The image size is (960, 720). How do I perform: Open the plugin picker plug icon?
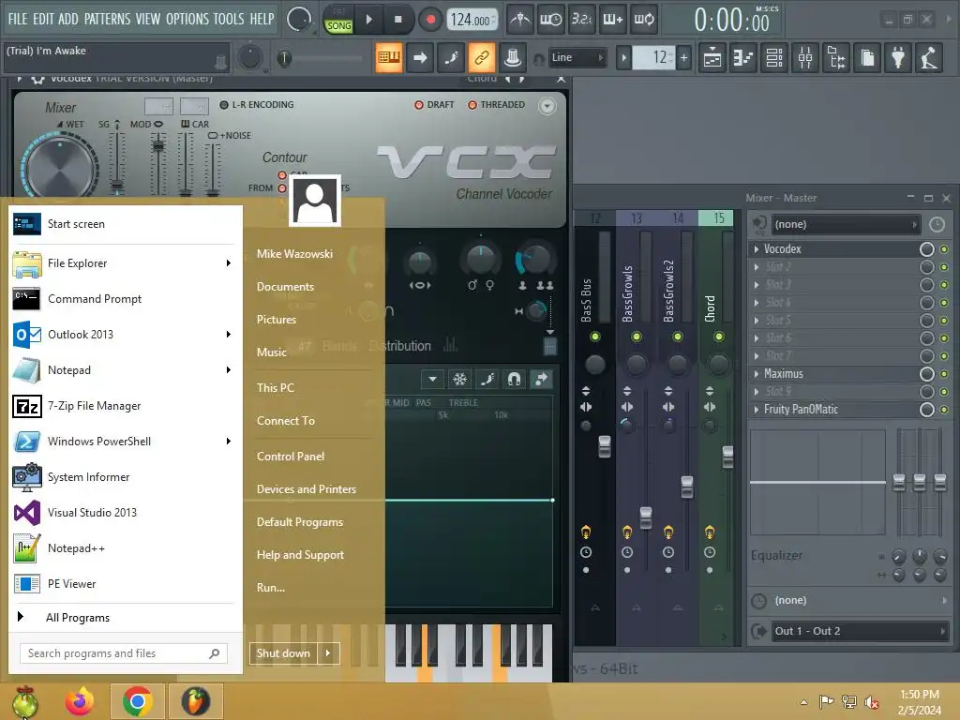coord(898,58)
